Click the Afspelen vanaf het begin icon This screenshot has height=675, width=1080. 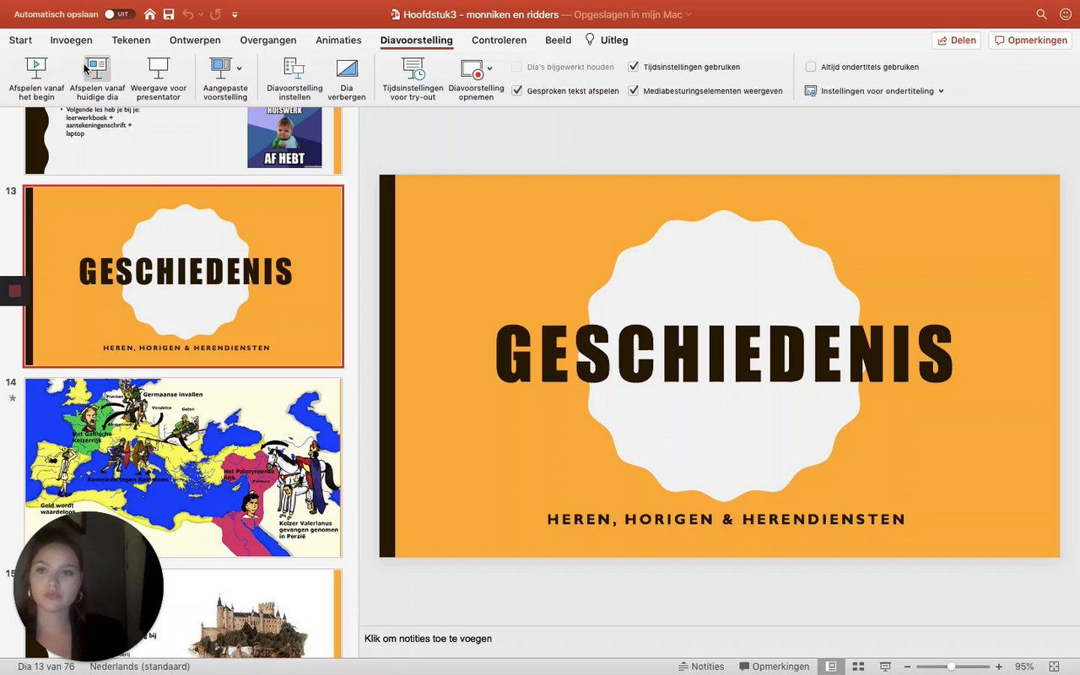click(x=36, y=68)
